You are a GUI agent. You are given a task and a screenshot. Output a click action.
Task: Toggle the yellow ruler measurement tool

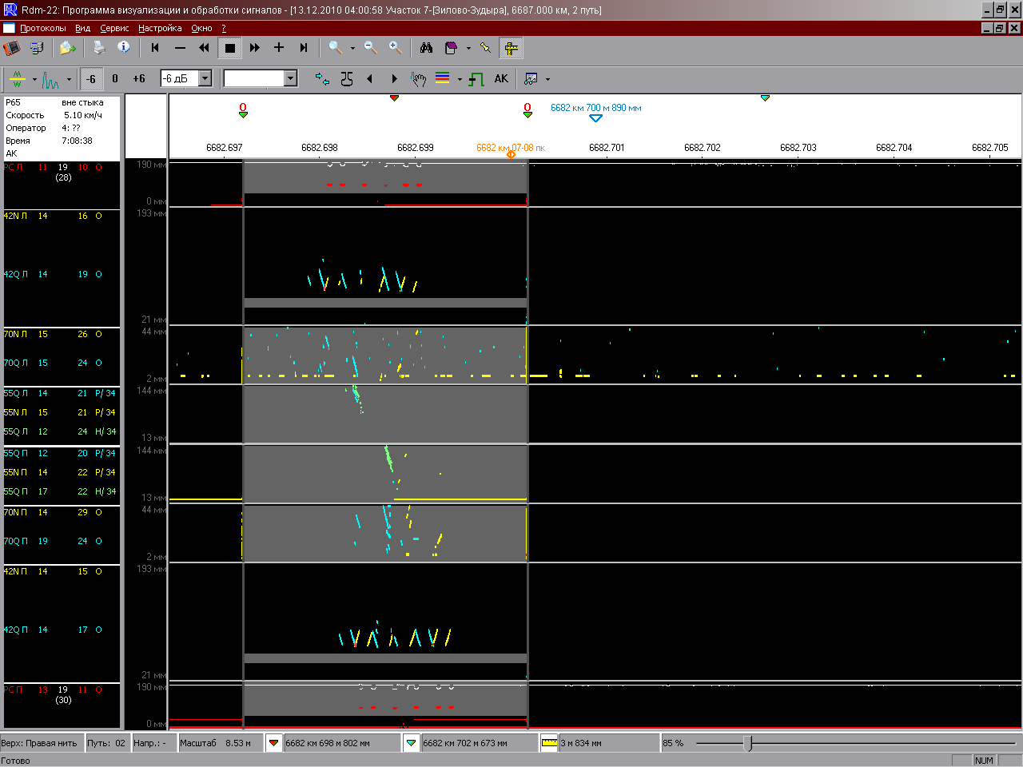point(511,48)
